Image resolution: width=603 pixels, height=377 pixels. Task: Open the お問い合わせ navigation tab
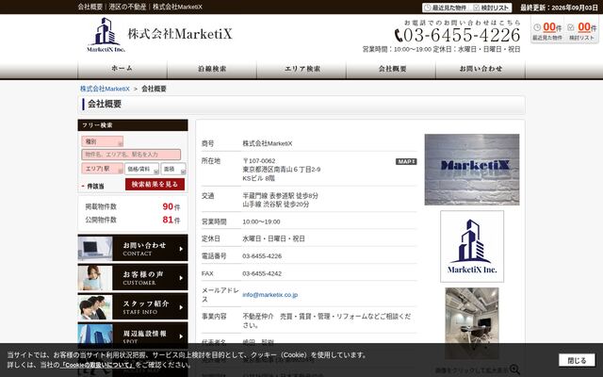[481, 69]
